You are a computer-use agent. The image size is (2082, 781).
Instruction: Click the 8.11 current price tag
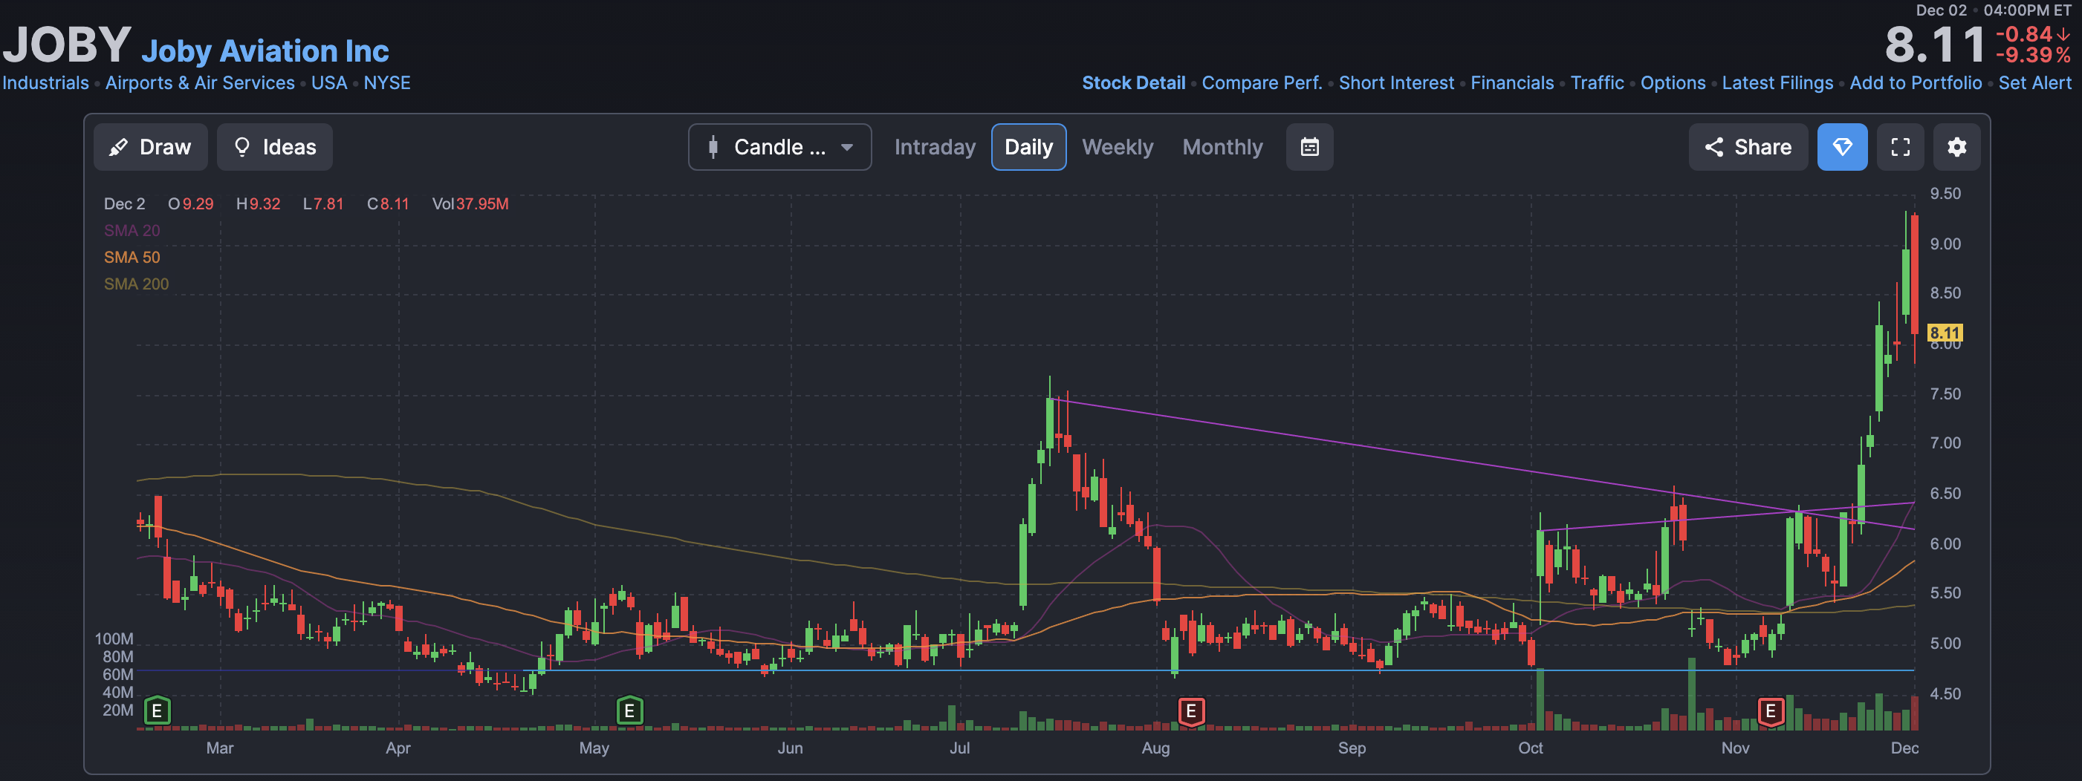(x=1945, y=333)
